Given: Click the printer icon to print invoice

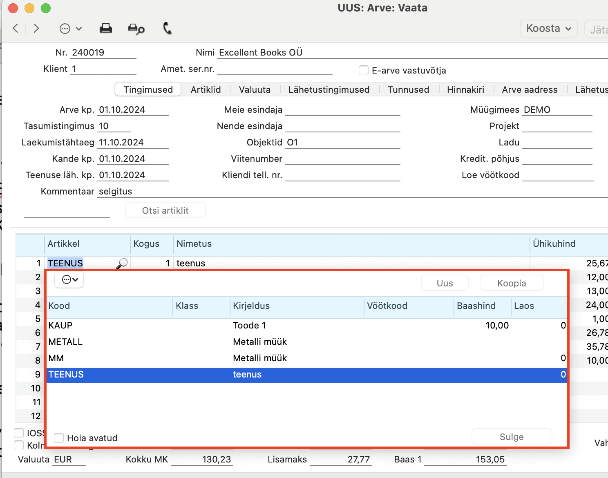Looking at the screenshot, I should [106, 28].
